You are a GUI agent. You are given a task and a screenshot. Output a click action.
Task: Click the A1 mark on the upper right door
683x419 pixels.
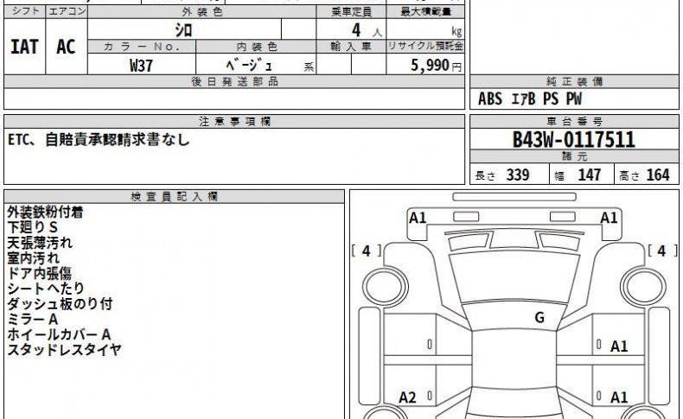pos(619,346)
